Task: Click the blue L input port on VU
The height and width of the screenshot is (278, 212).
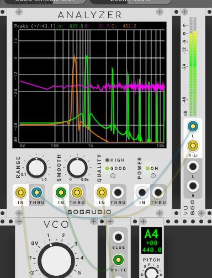Action: coord(193,126)
